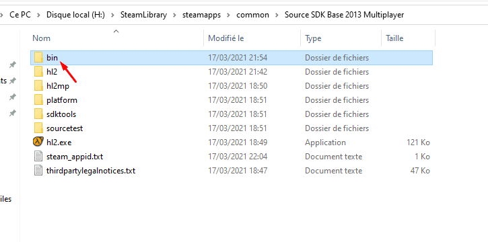Image resolution: width=488 pixels, height=242 pixels.
Task: Select the hl2.exe lambda application icon
Action: [x=38, y=143]
